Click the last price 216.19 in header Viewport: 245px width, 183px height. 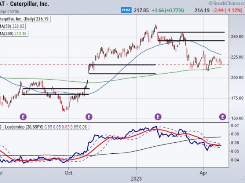tap(202, 10)
